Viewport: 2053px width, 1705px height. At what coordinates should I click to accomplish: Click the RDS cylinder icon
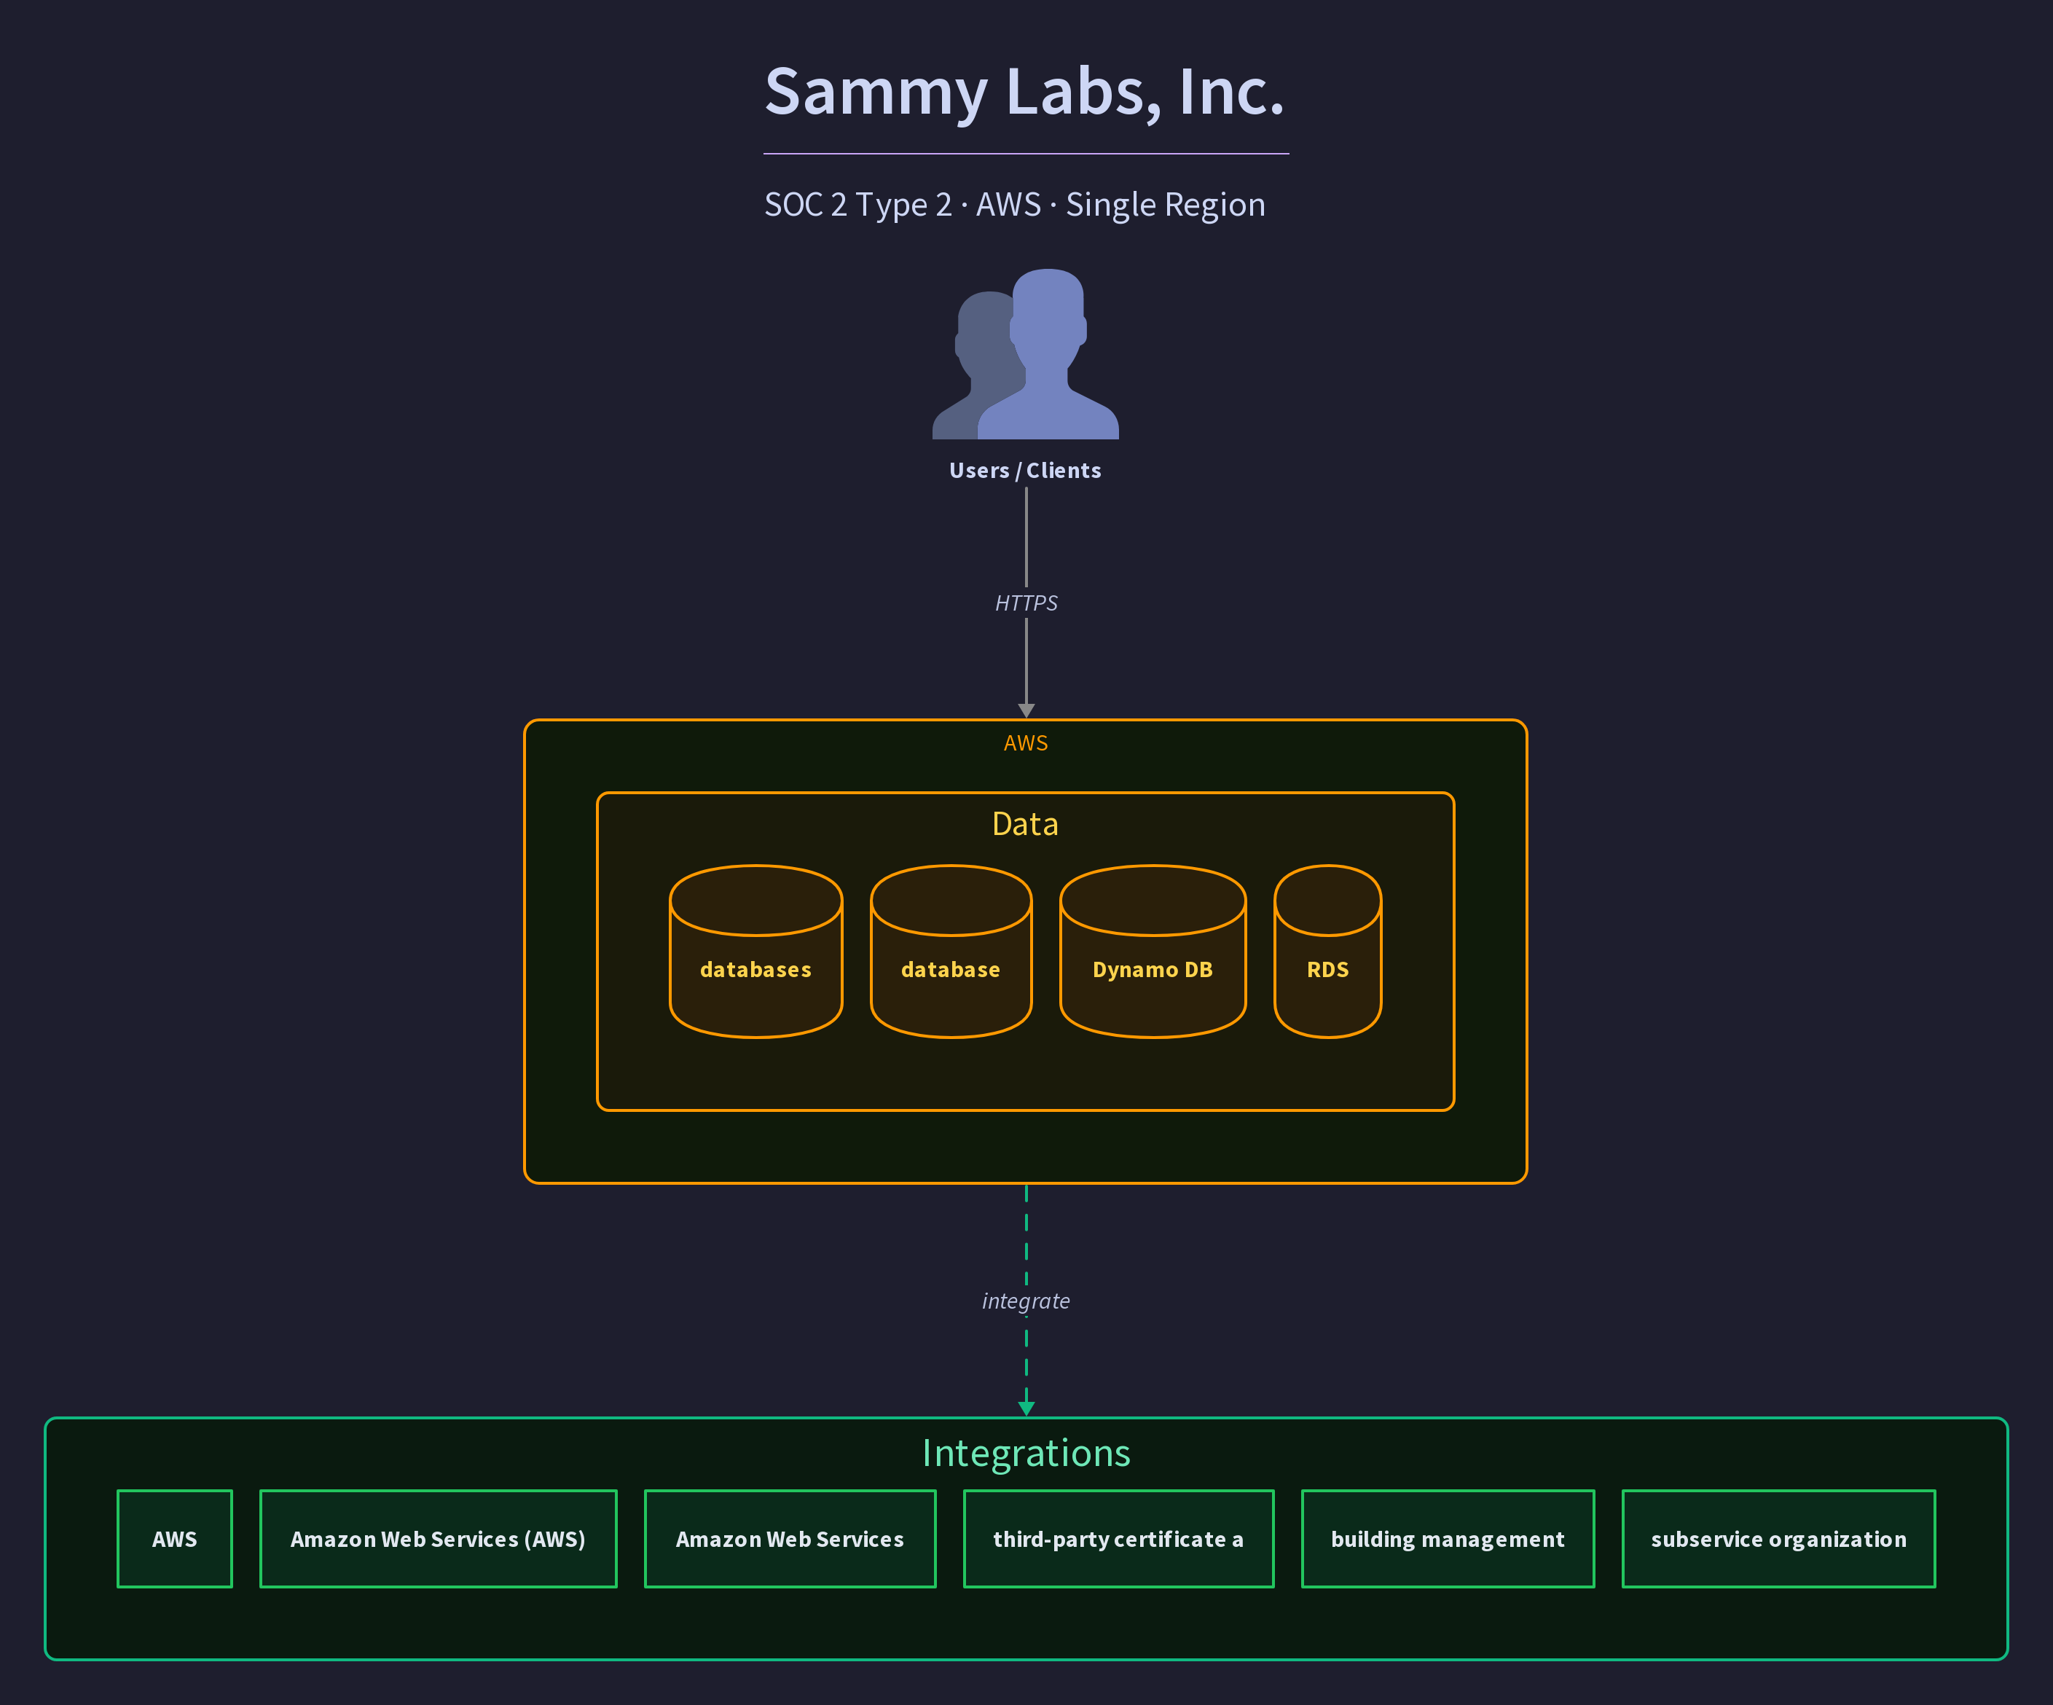click(x=1327, y=952)
